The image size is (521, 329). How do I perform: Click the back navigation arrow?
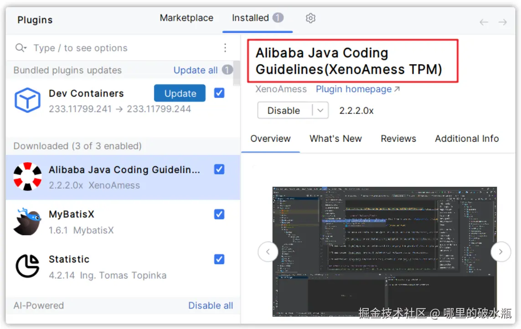click(484, 22)
